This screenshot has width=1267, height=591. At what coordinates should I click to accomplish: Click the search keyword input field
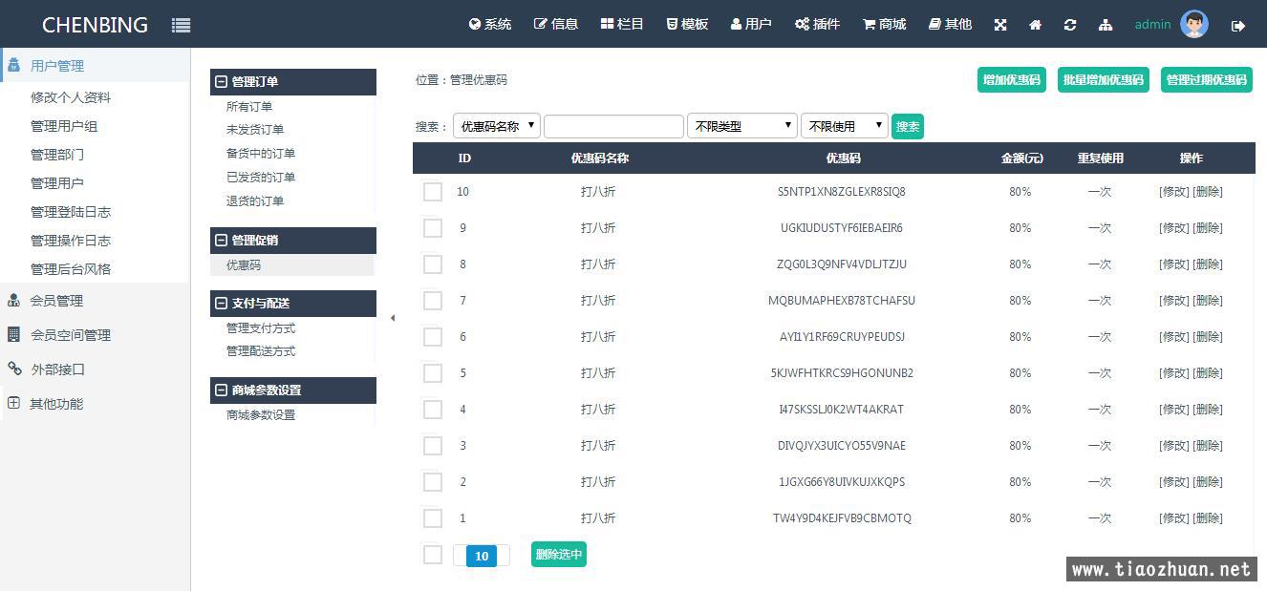(613, 126)
